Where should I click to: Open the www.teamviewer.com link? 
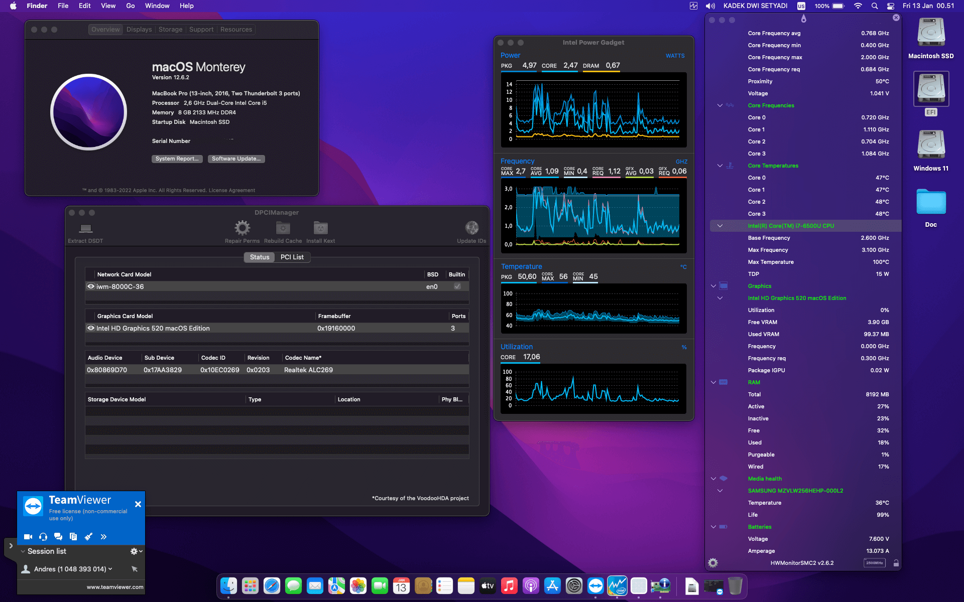coord(114,587)
